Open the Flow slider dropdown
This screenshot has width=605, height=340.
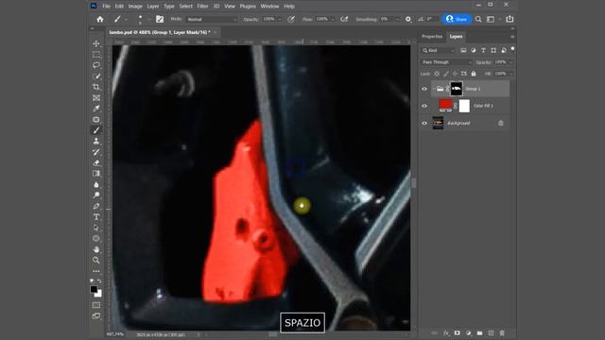[x=333, y=19]
